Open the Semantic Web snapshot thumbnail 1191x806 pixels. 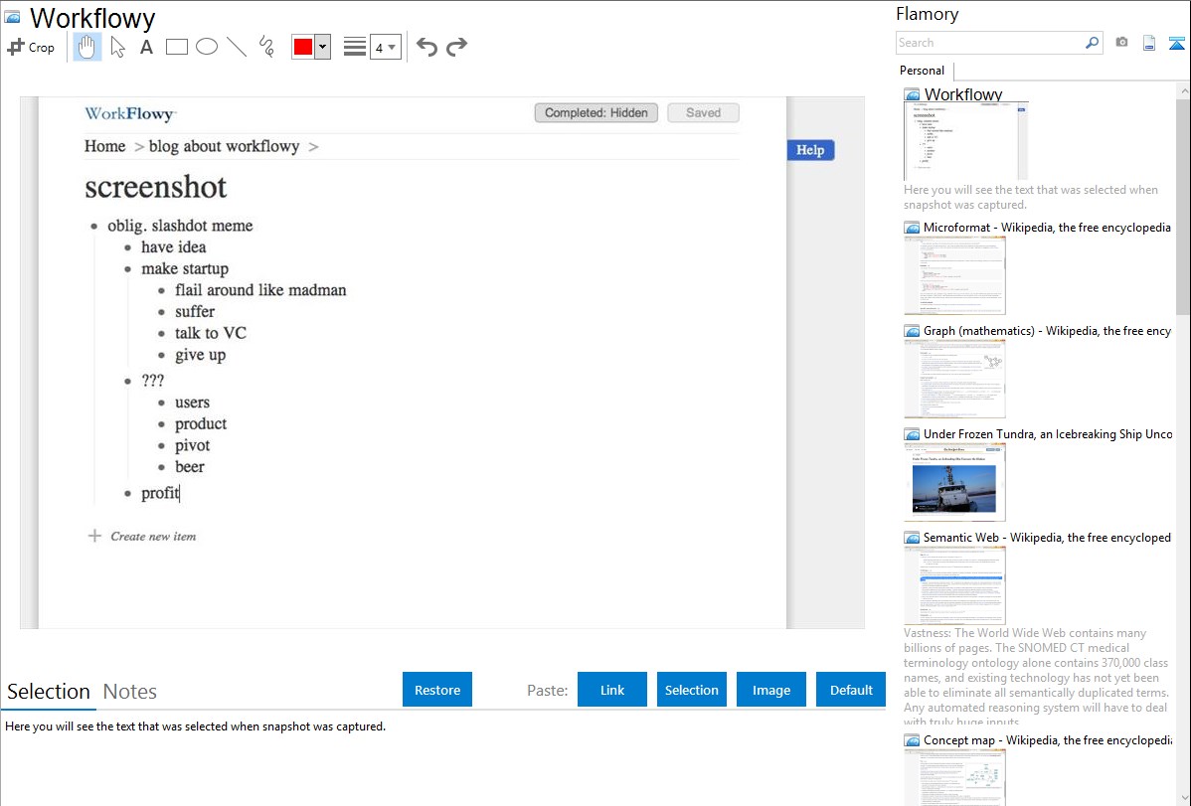pos(954,585)
